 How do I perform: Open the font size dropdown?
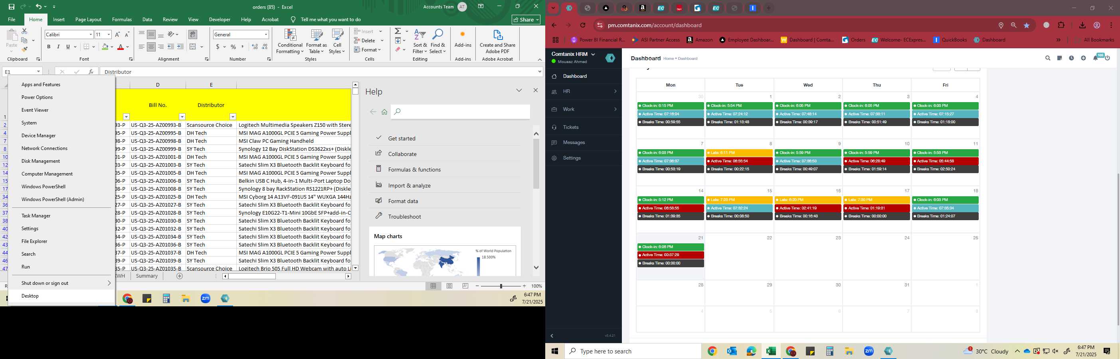click(x=109, y=34)
